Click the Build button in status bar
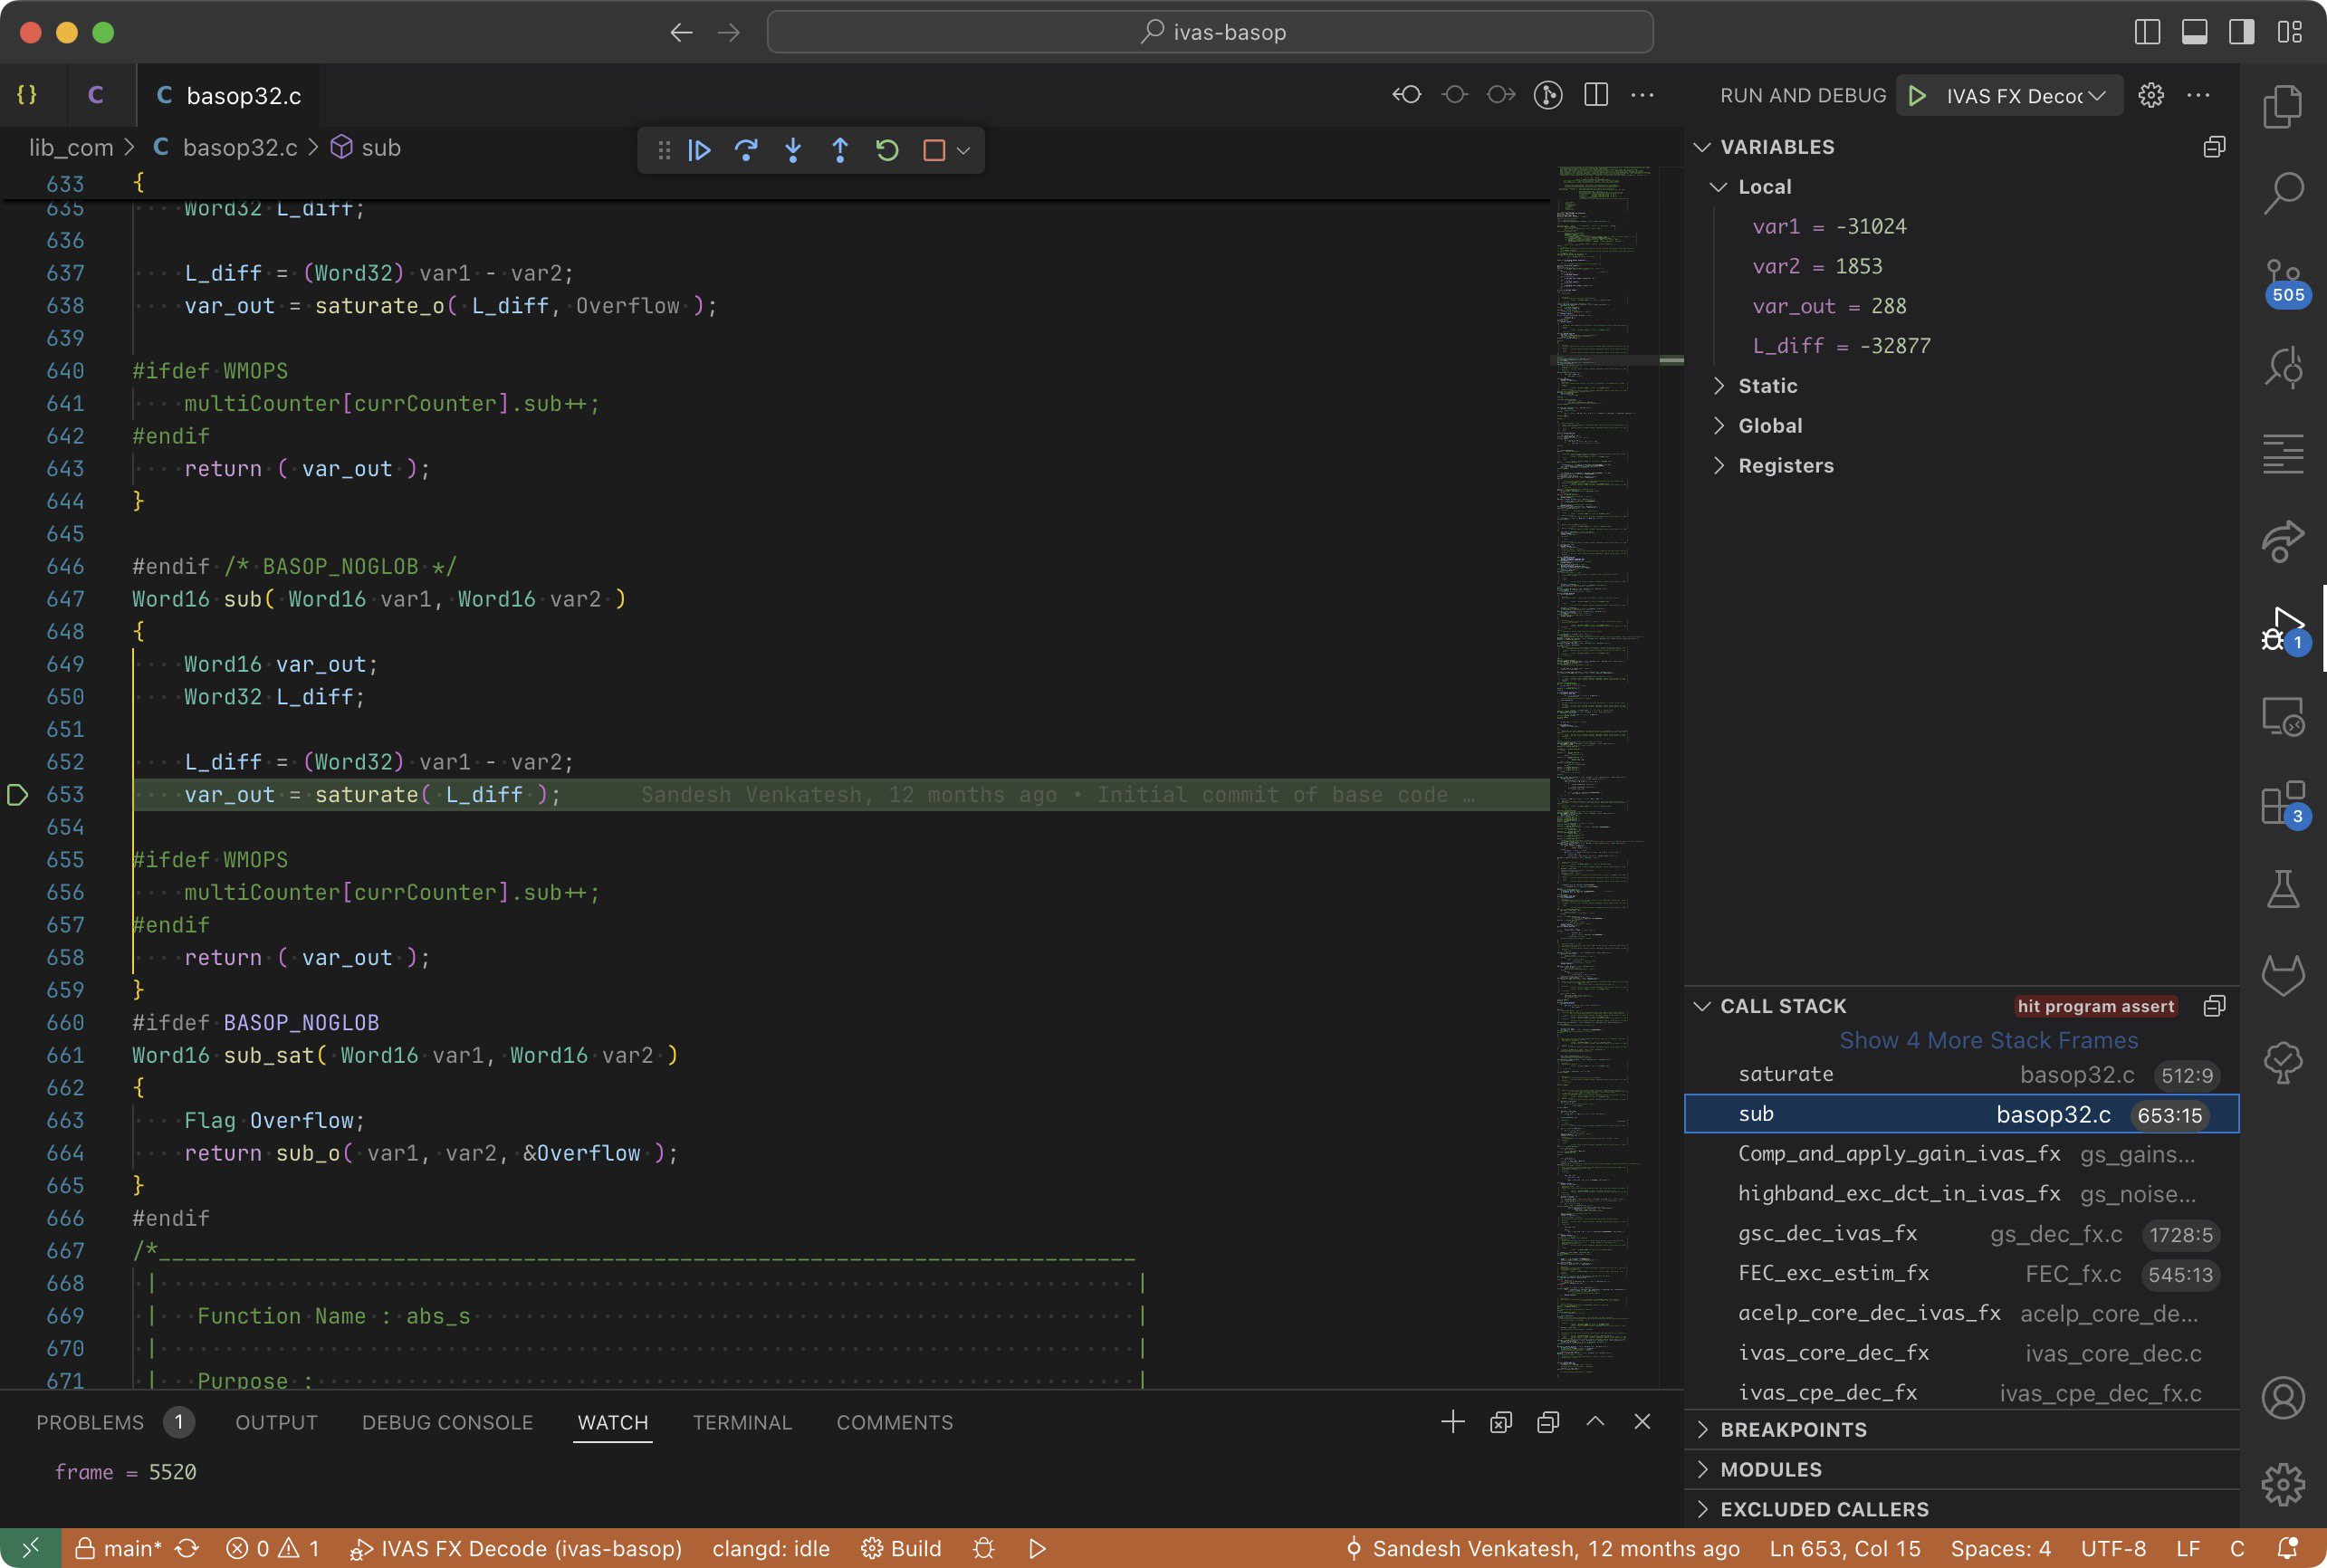The image size is (2327, 1568). pos(902,1548)
